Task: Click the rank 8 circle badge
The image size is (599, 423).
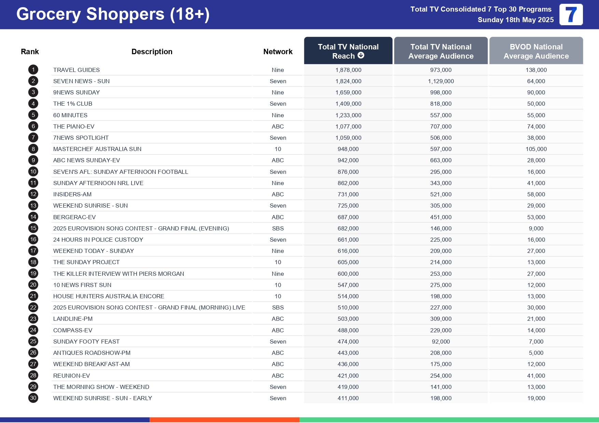Action: tap(33, 149)
